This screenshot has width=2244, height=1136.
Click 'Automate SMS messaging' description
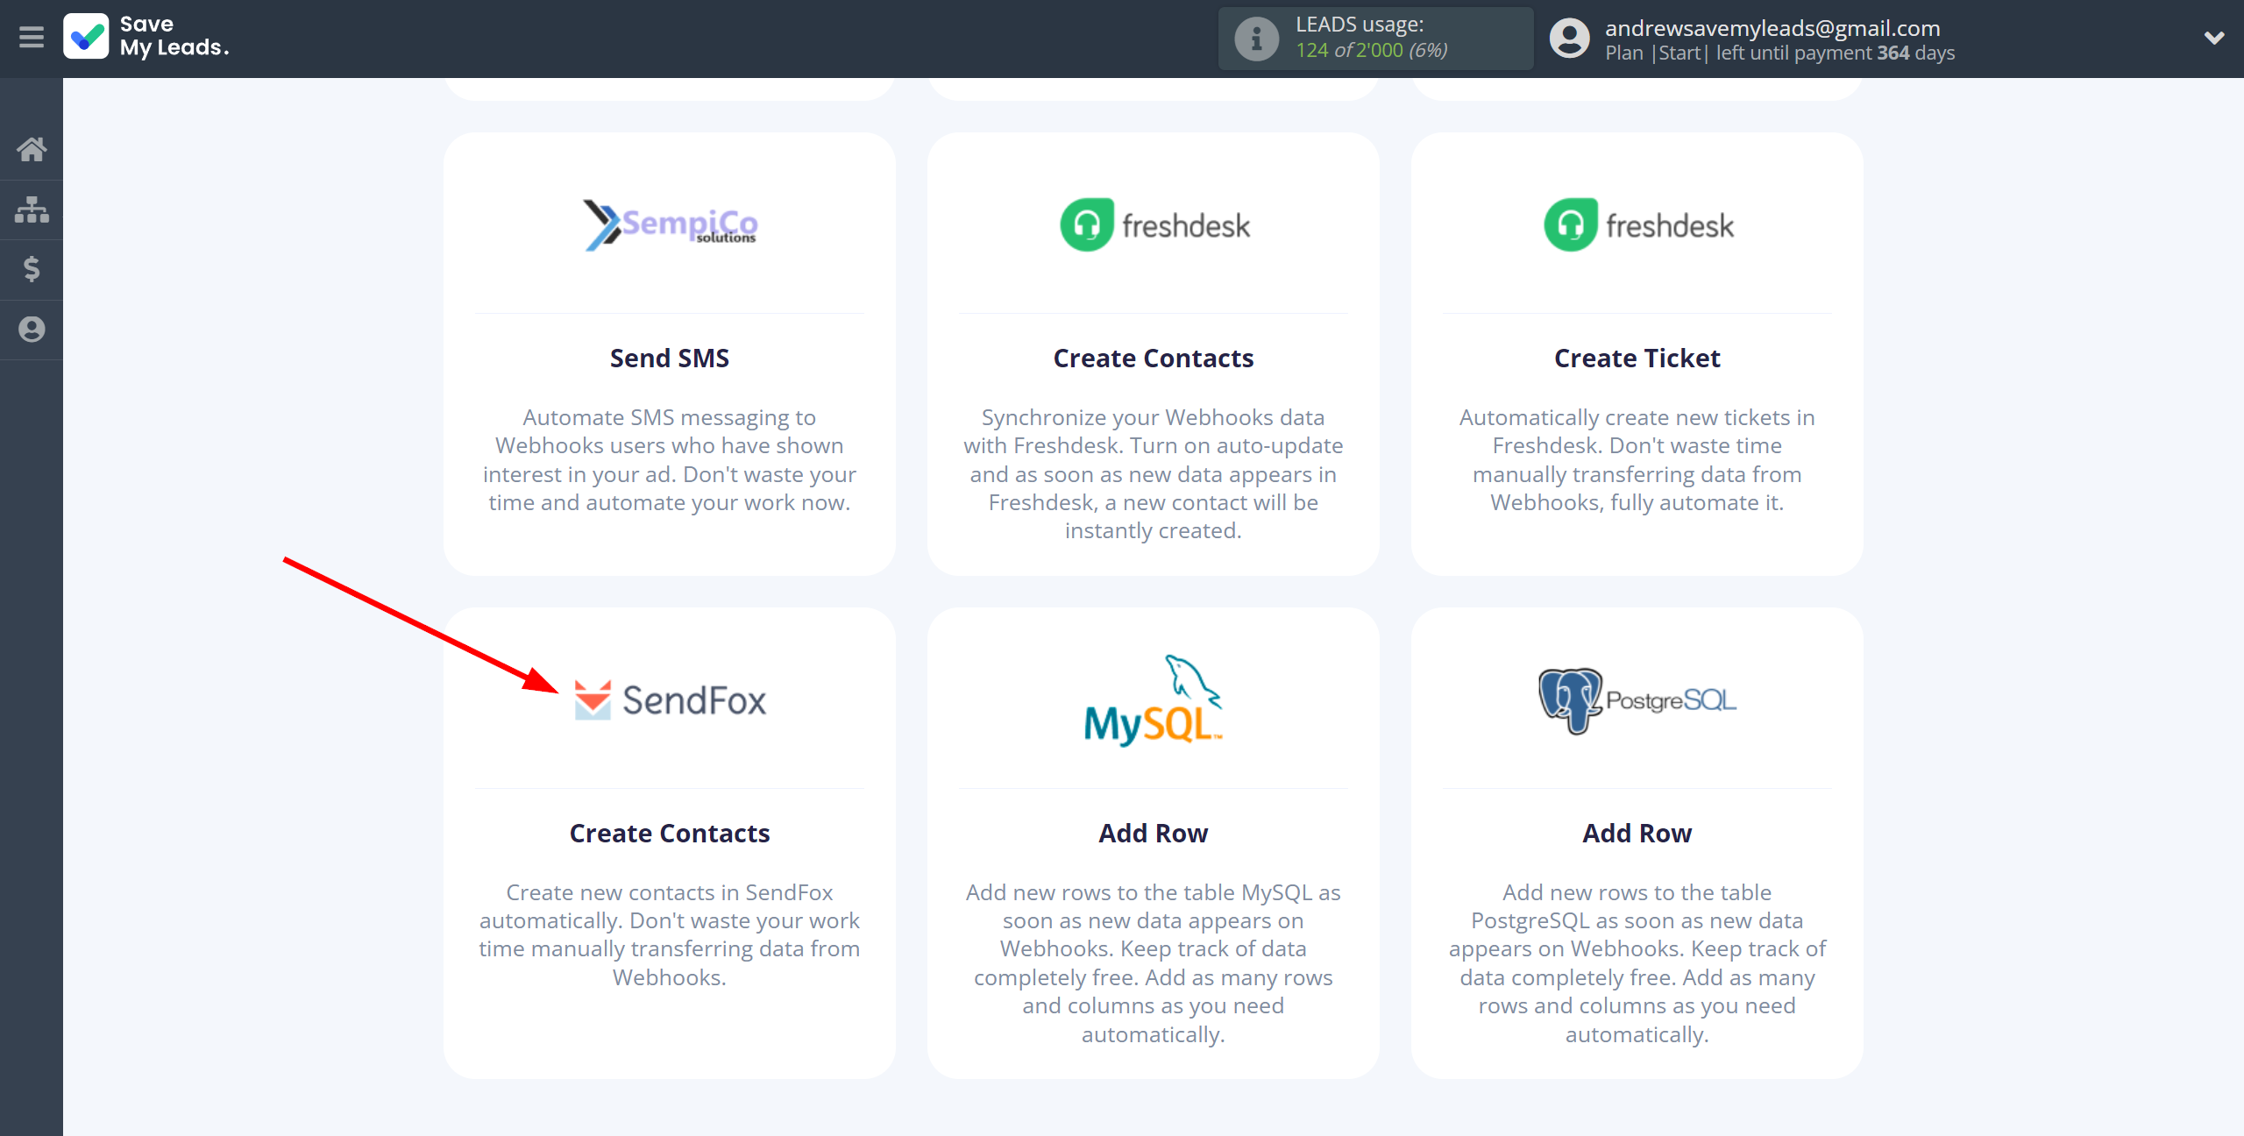coord(670,460)
